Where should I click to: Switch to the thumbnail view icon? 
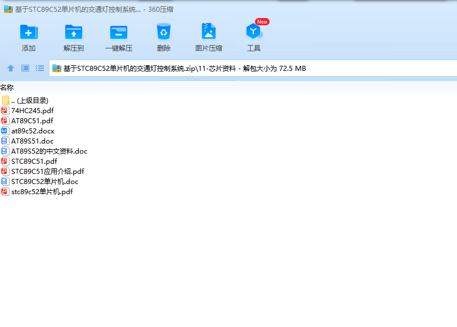(25, 68)
